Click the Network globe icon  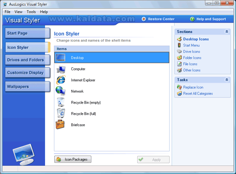click(x=61, y=91)
